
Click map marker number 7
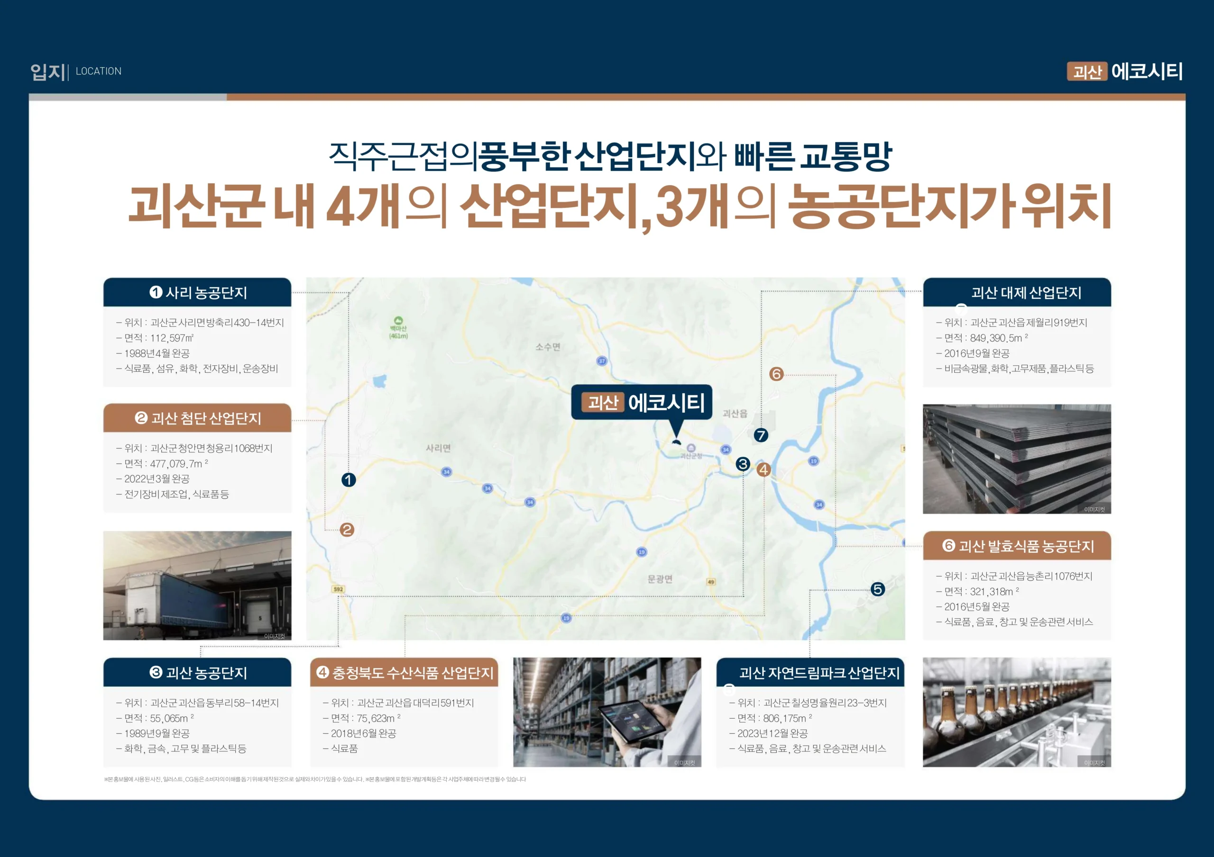coord(761,435)
